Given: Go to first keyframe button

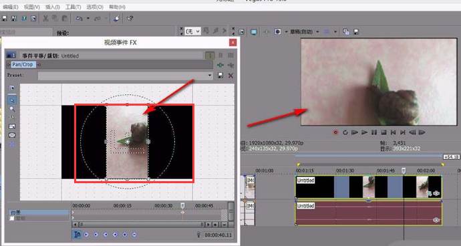Looking at the screenshot, I should [x=86, y=235].
